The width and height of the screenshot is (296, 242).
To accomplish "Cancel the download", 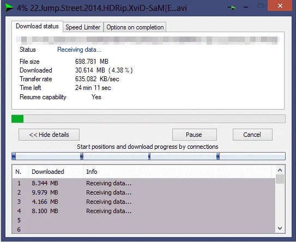I will [x=252, y=135].
